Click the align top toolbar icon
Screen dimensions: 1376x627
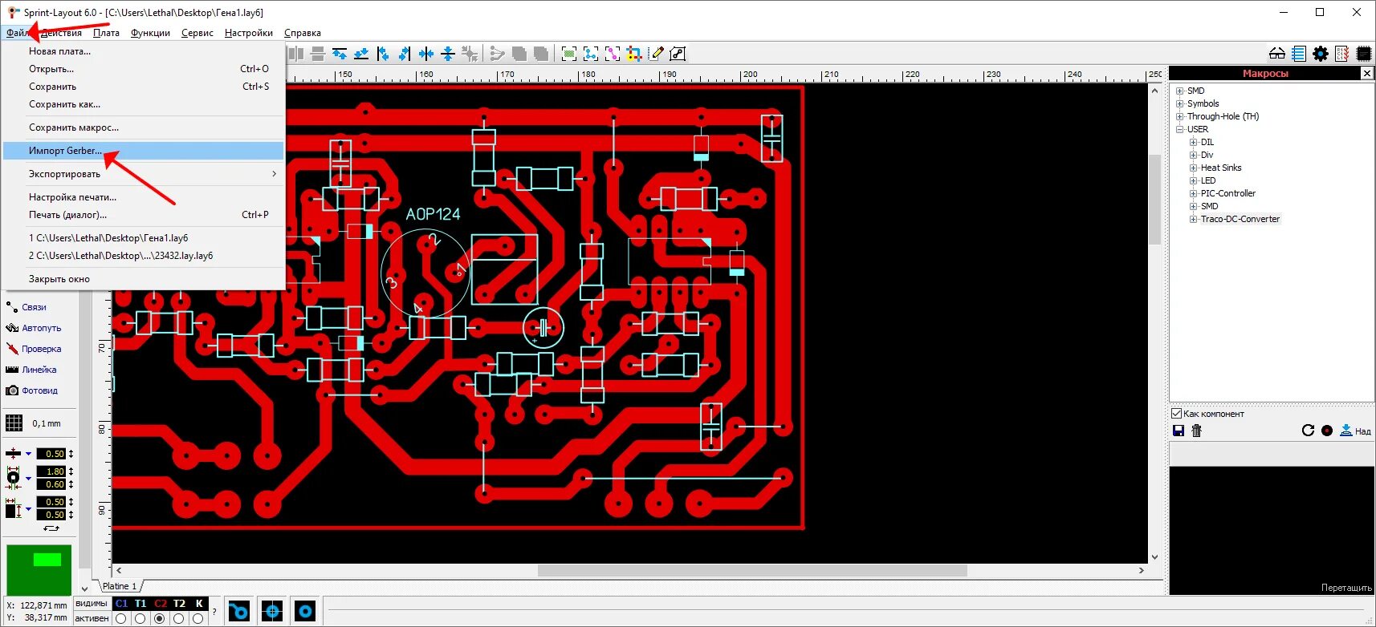340,54
